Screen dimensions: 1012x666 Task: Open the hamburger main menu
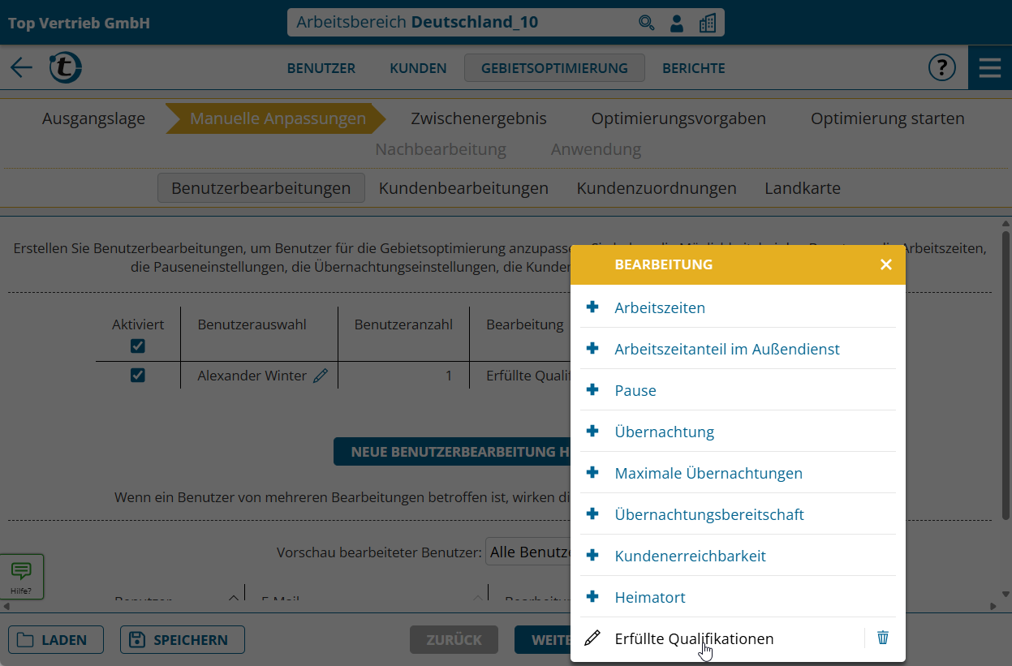[x=989, y=67]
